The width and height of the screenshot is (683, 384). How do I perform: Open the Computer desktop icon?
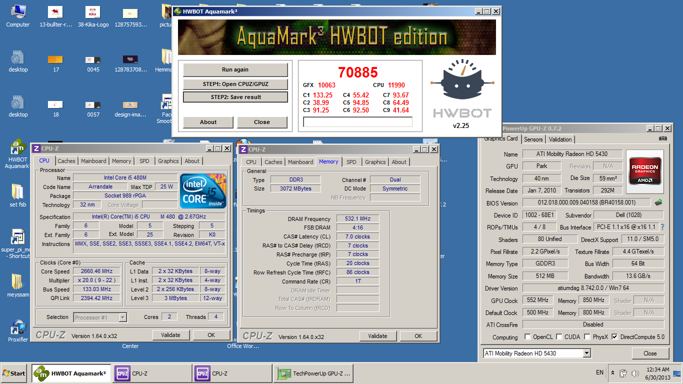click(x=17, y=15)
